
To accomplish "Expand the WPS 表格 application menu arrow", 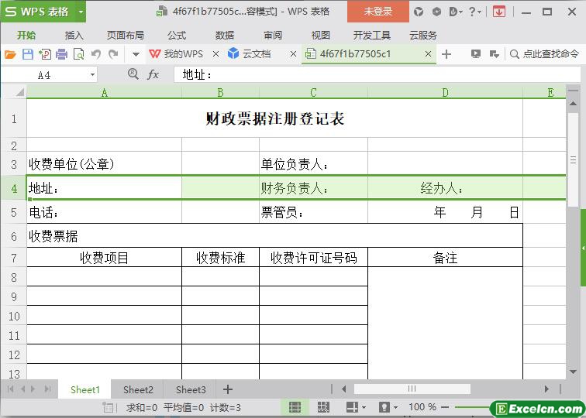I will [81, 12].
